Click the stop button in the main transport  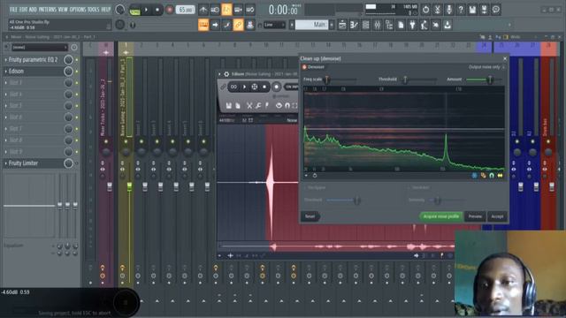[157, 10]
